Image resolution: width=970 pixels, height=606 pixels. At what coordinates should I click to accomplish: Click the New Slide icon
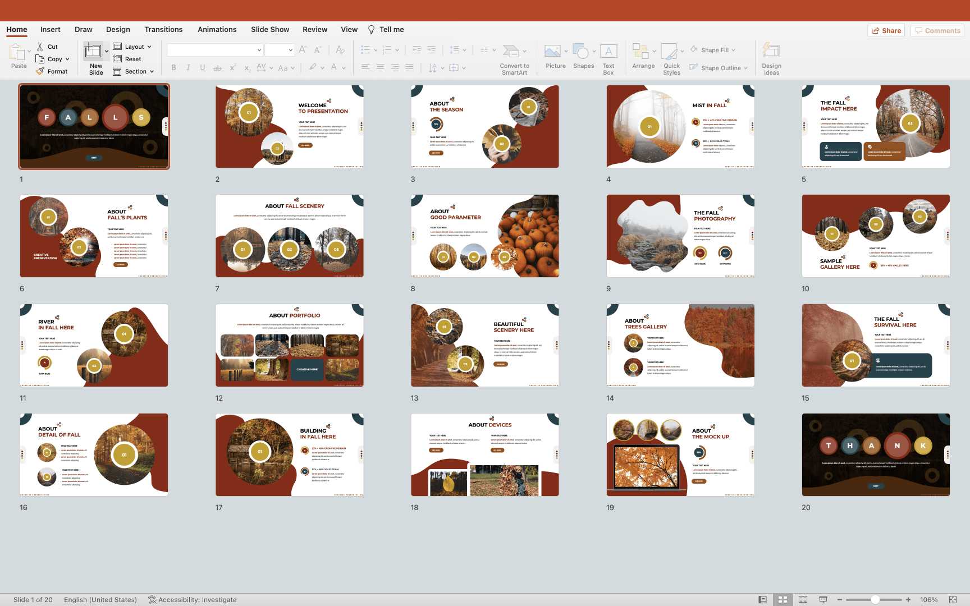93,52
